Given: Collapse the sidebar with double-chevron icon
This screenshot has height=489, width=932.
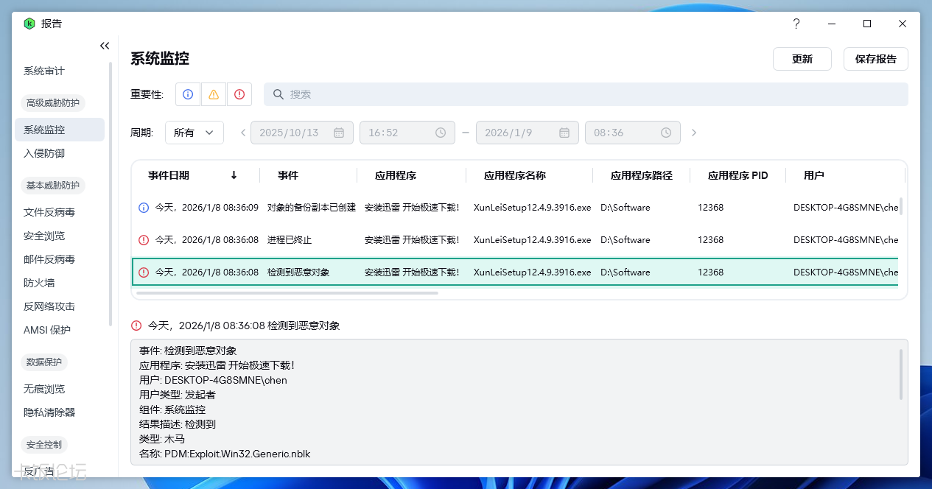Looking at the screenshot, I should click(x=105, y=46).
